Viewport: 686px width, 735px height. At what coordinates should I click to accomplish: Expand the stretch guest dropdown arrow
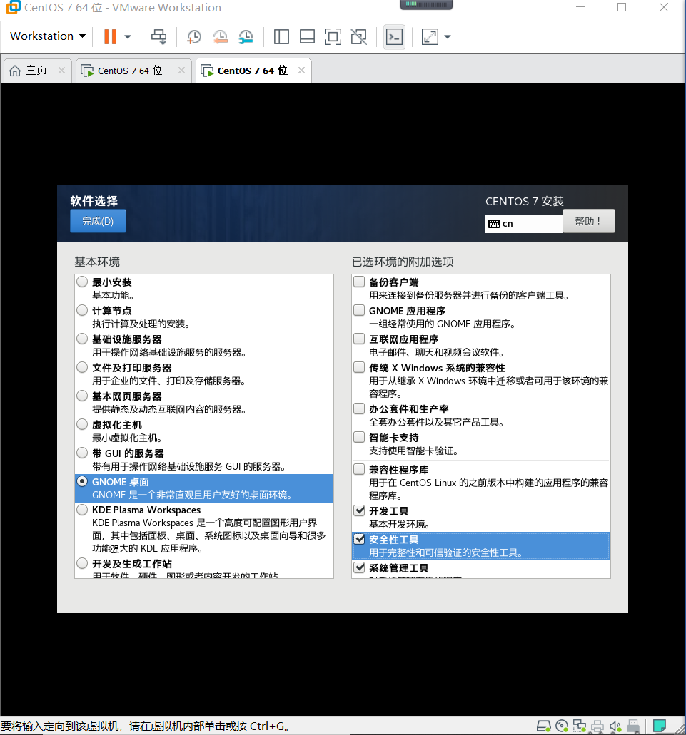coord(447,36)
